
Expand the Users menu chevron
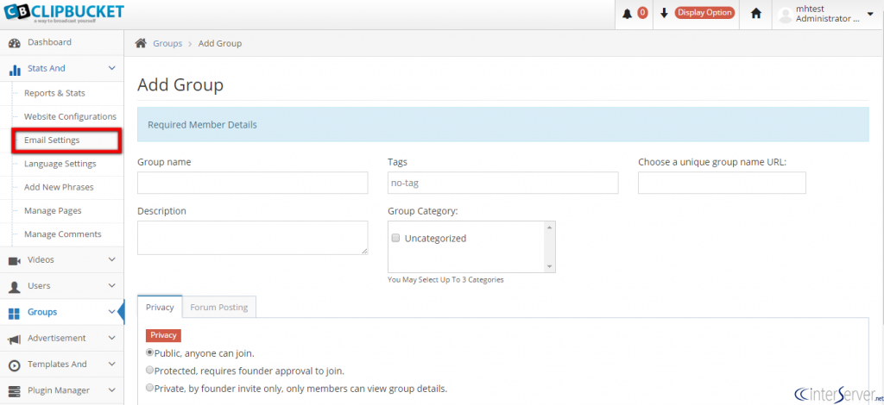111,285
